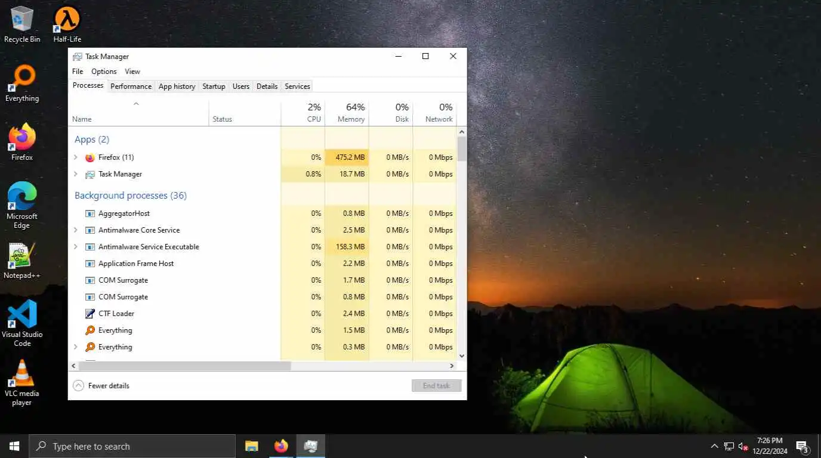821x458 pixels.
Task: Open the View menu
Action: [132, 72]
